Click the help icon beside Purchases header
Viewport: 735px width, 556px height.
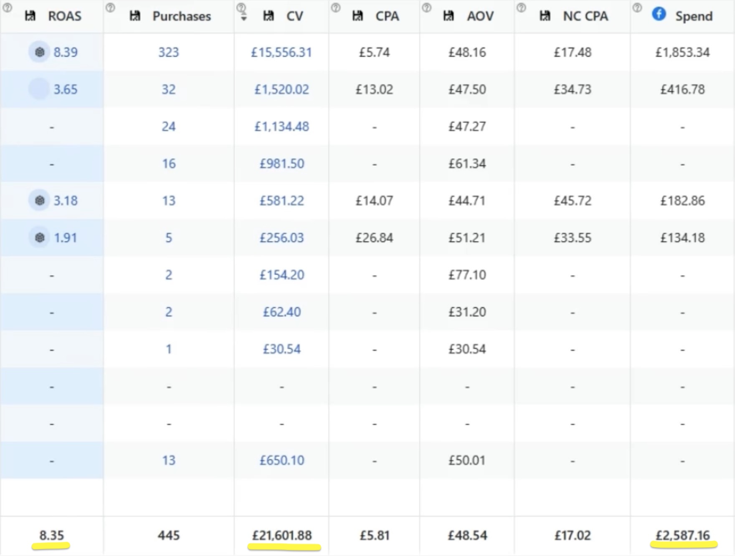110,8
